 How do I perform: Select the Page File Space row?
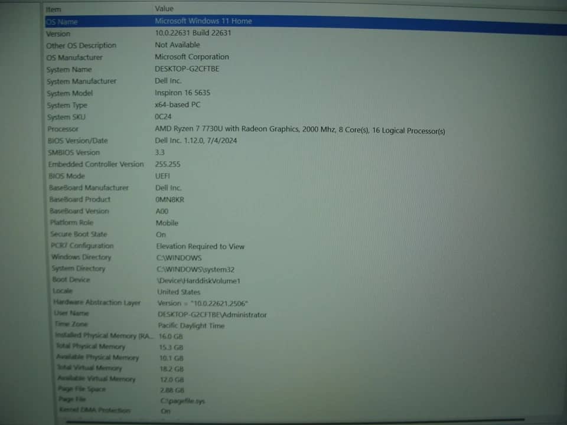[x=82, y=389]
